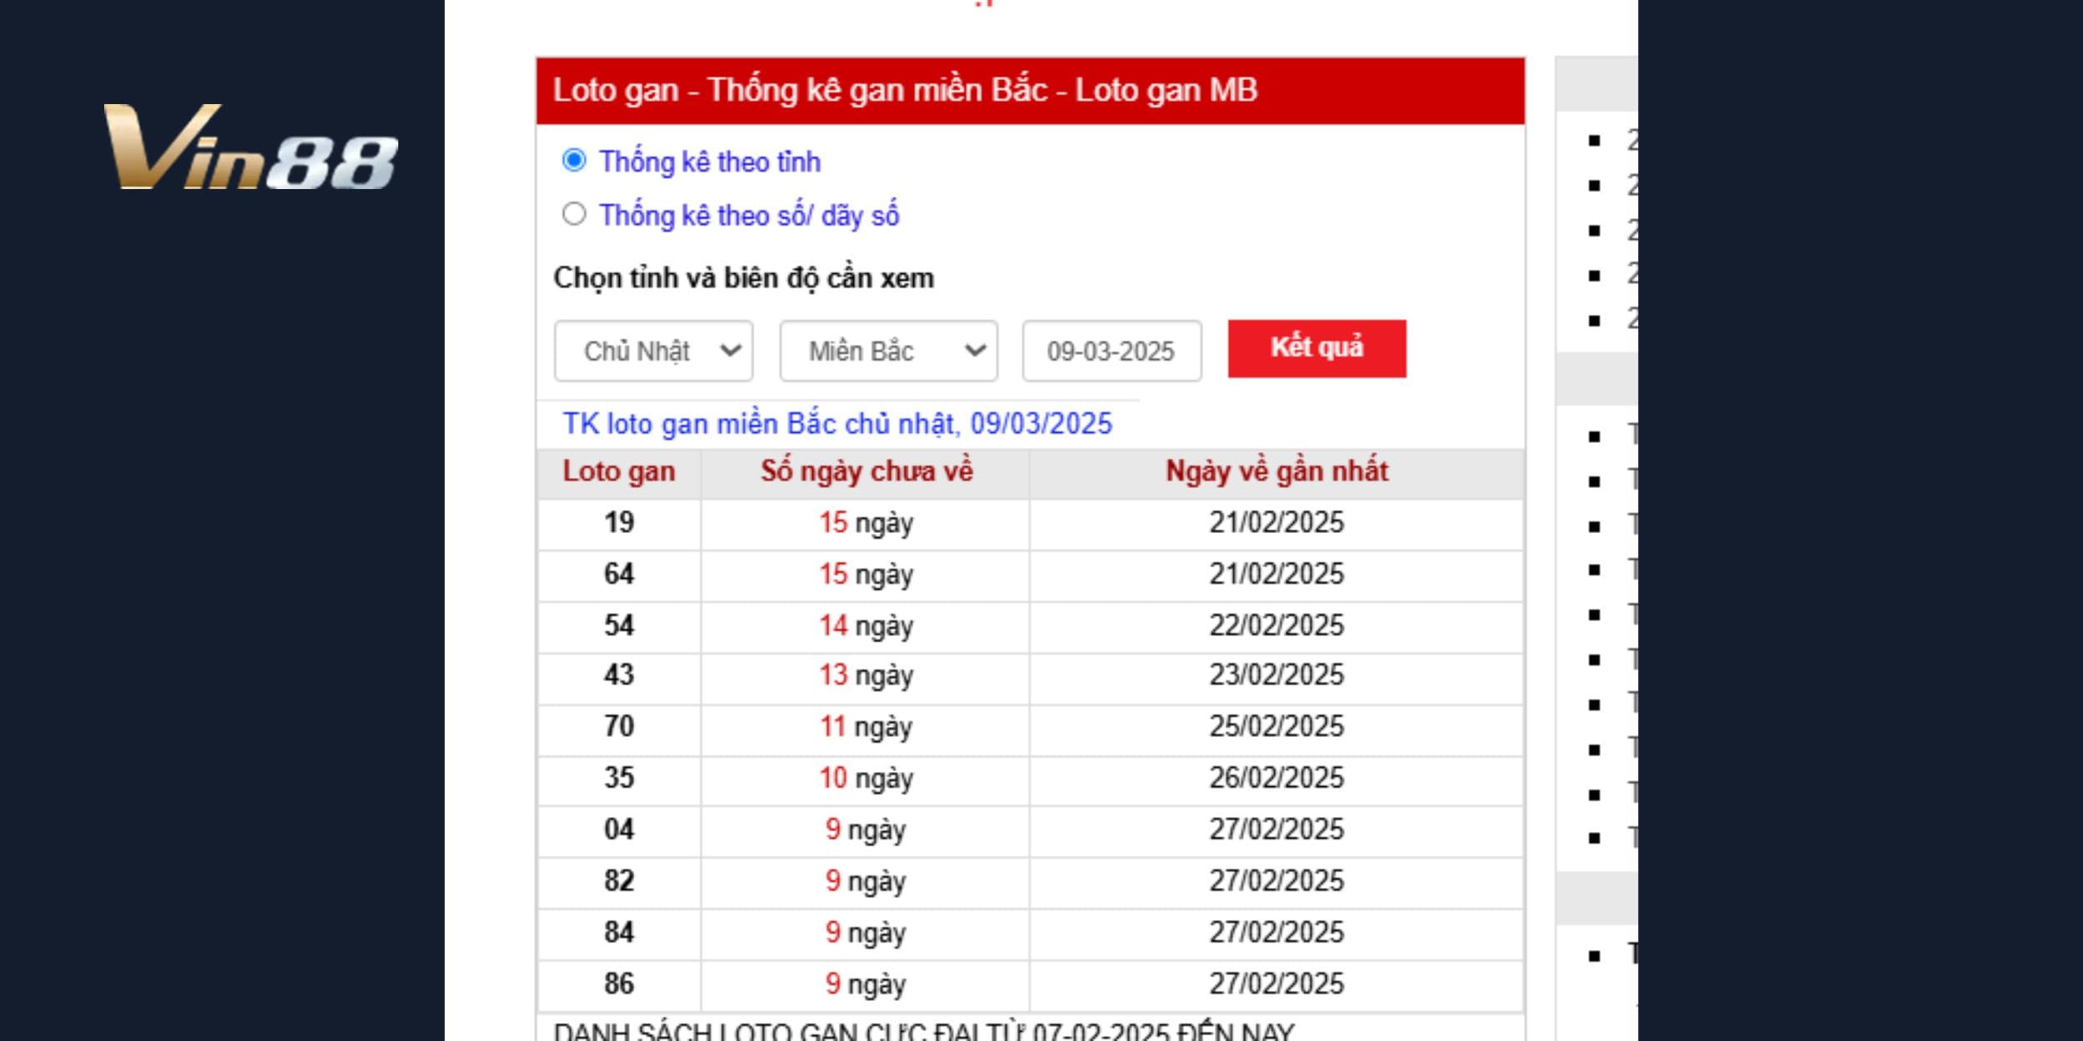The image size is (2083, 1041).
Task: Click the date field 09-03-2025
Action: [x=1112, y=351]
